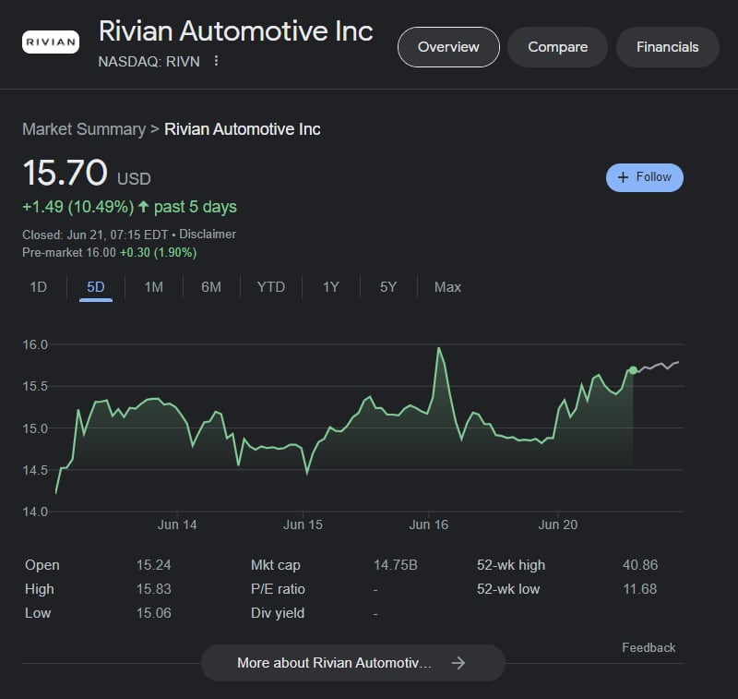Click the Feedback link
Image resolution: width=738 pixels, height=699 pixels.
649,647
